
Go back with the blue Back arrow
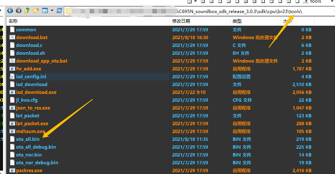tap(10, 10)
